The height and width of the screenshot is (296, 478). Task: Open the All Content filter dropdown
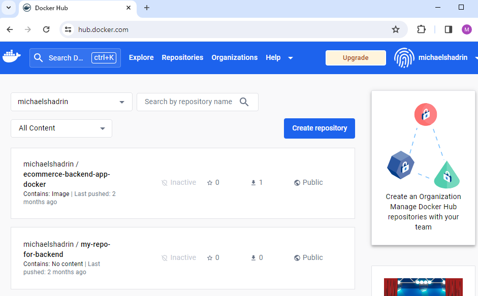[61, 128]
